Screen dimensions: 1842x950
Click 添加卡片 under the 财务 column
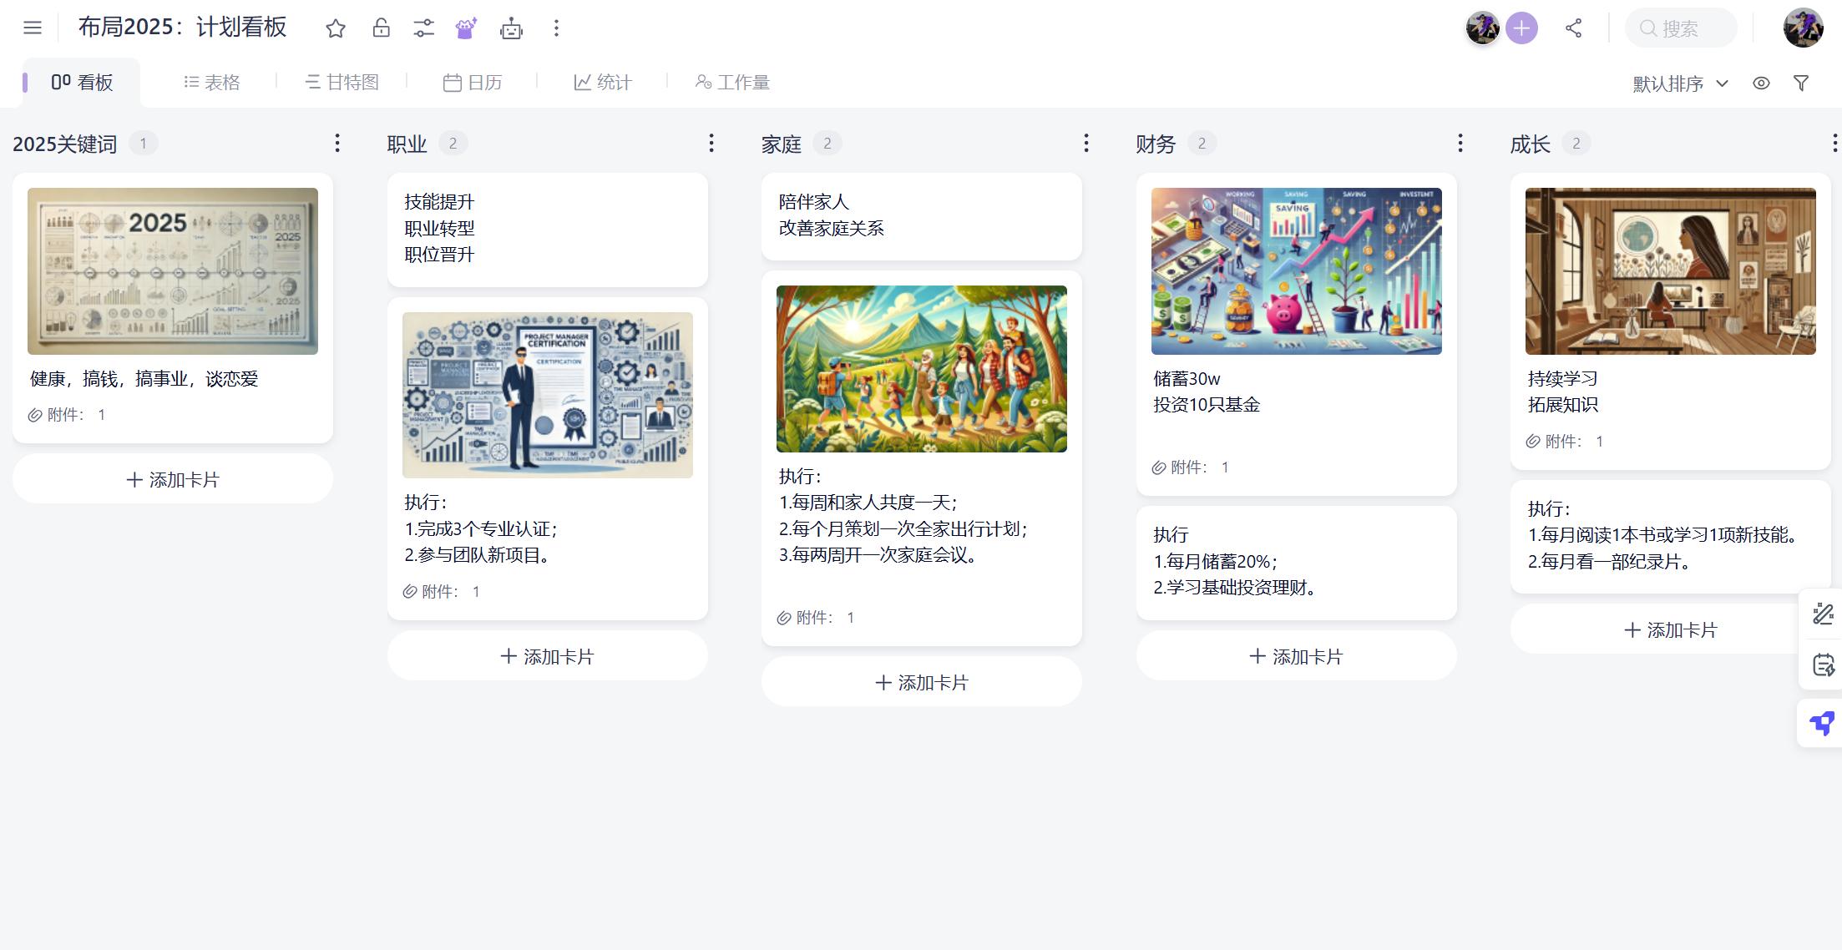pyautogui.click(x=1295, y=656)
